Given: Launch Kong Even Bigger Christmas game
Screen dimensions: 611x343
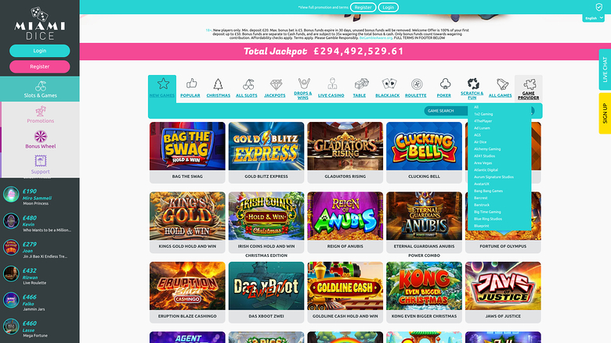Looking at the screenshot, I should [424, 292].
